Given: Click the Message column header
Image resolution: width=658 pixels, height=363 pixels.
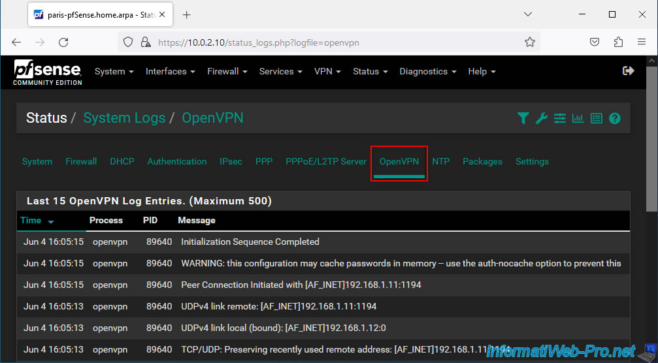Looking at the screenshot, I should [x=197, y=221].
